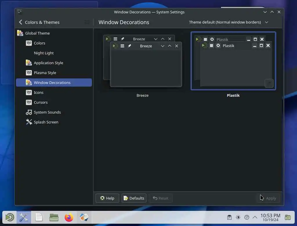The width and height of the screenshot is (297, 226).
Task: Open the text document app in taskbar
Action: 39,217
